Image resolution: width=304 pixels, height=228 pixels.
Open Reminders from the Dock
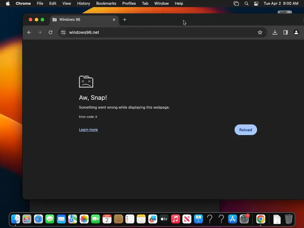click(130, 219)
